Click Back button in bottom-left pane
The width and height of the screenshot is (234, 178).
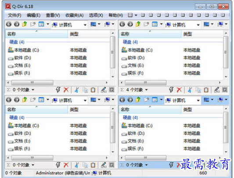[x=9, y=100]
